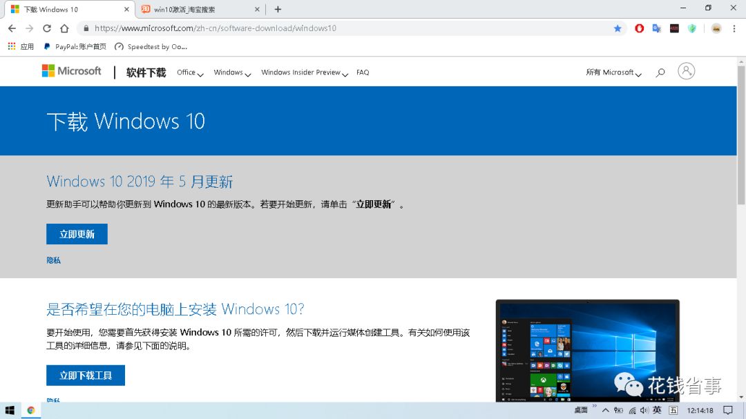Open the green shield extension icon
746x419 pixels.
691,28
